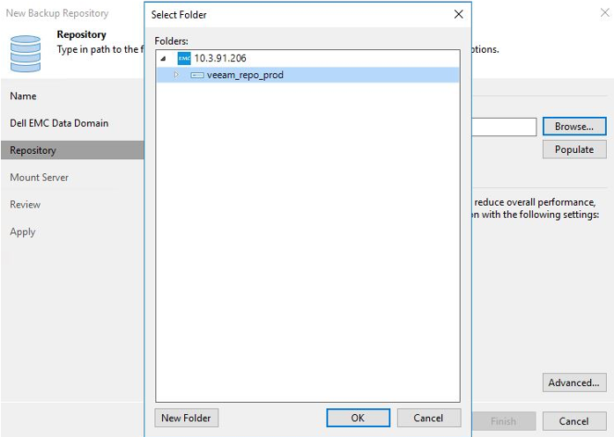Click the storage unit icon beside veeam_repo_prod

click(x=197, y=75)
